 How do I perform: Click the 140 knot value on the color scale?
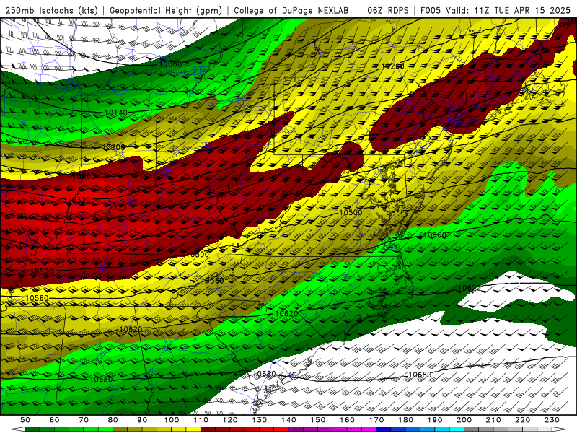click(288, 420)
